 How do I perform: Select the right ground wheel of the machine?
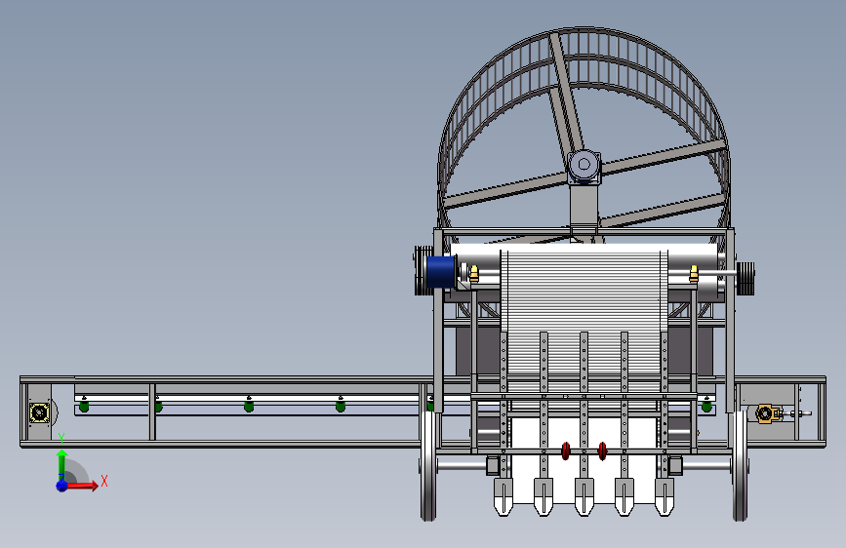pos(741,466)
